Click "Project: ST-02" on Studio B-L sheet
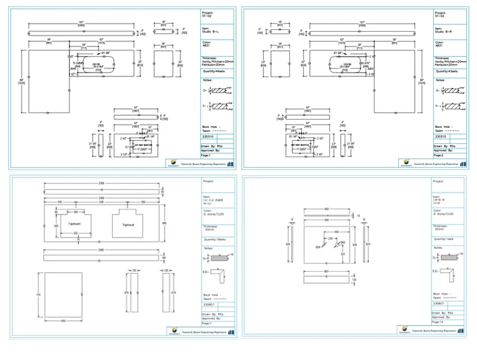 pyautogui.click(x=207, y=14)
